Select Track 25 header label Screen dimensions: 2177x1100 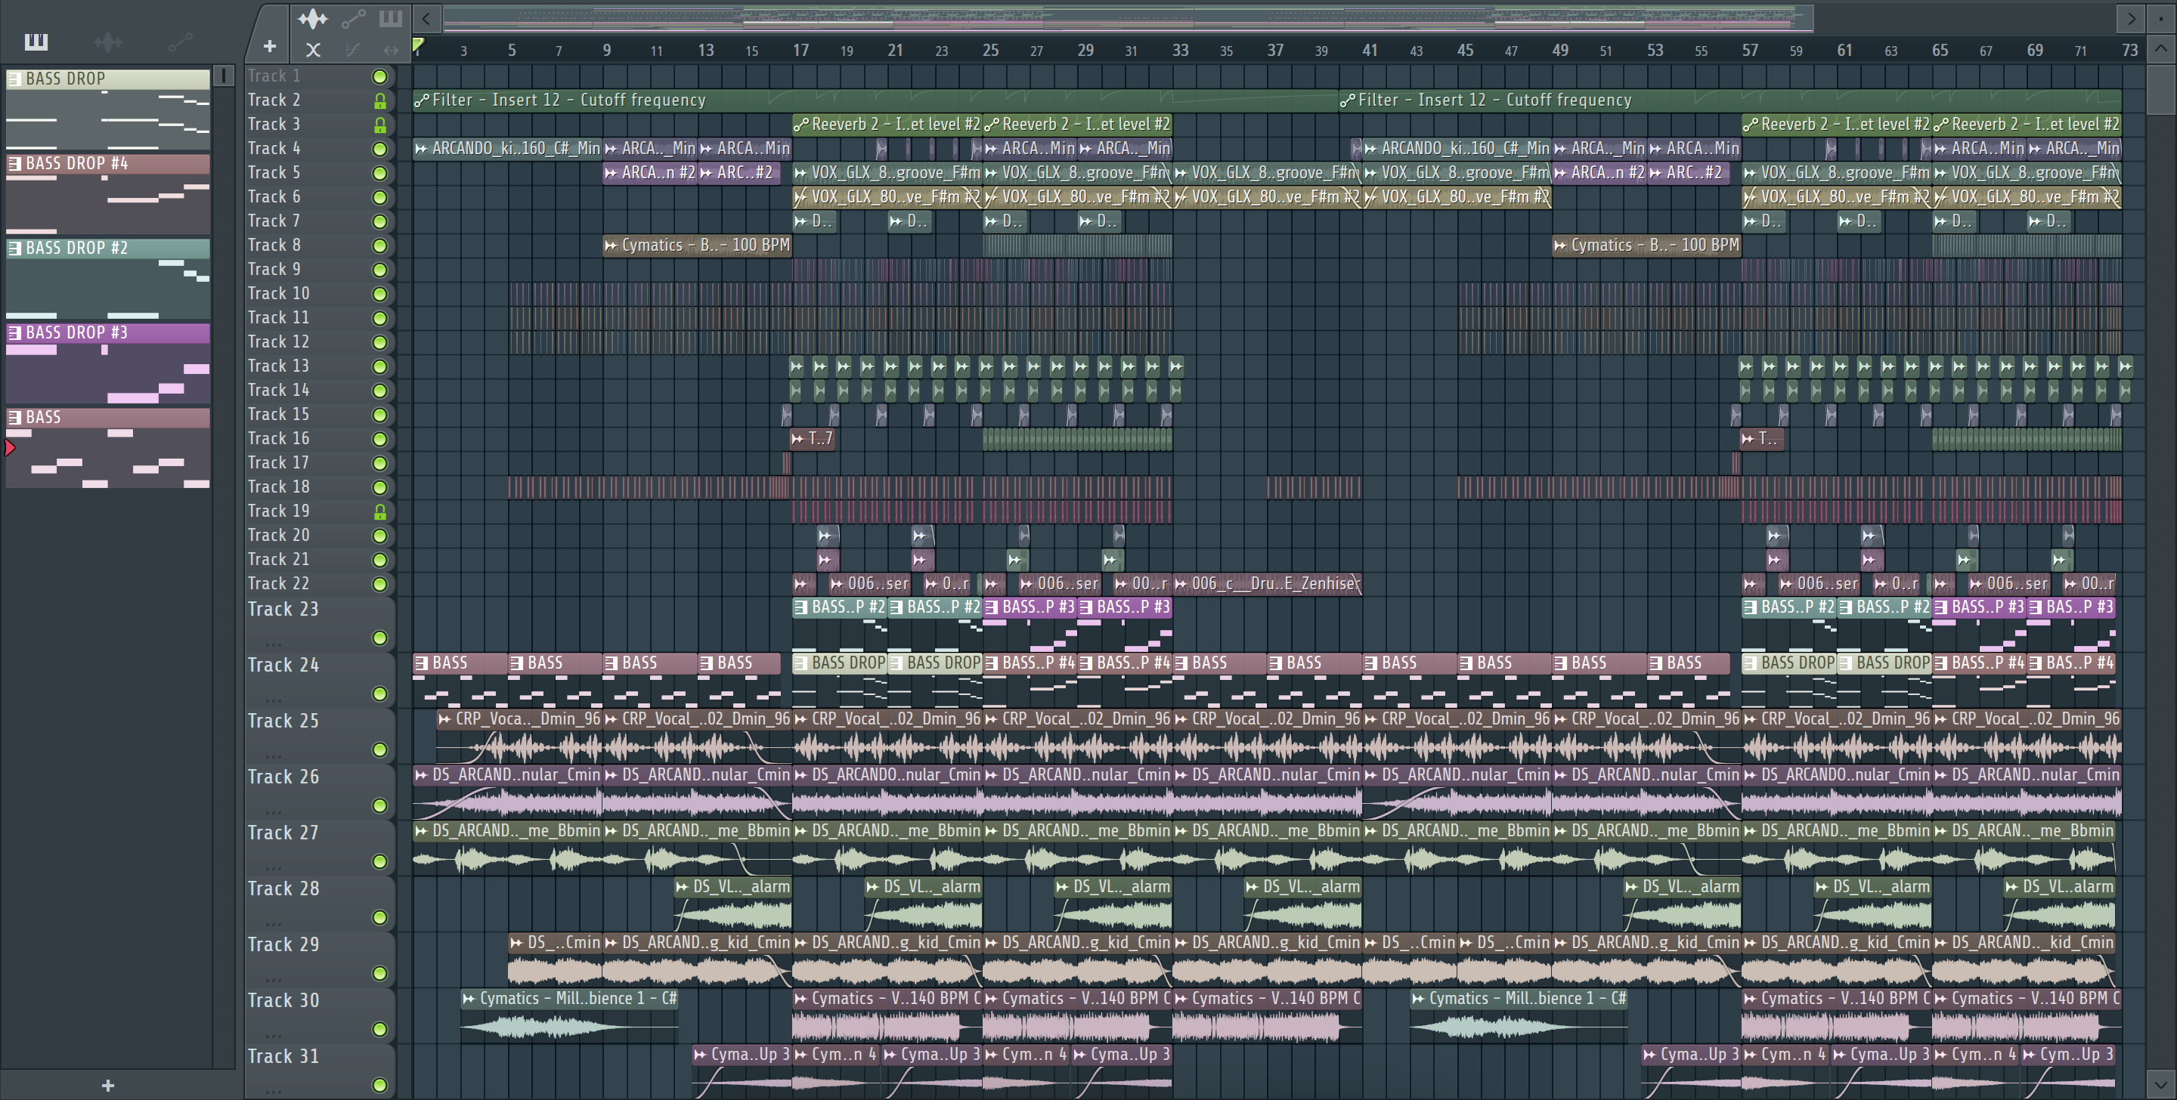tap(283, 721)
